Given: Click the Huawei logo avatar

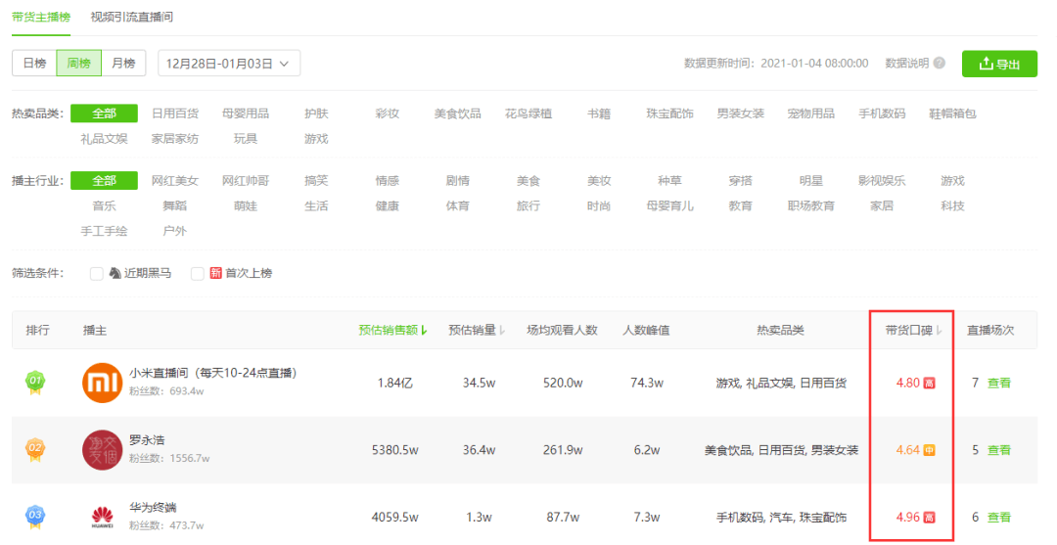Looking at the screenshot, I should point(102,517).
